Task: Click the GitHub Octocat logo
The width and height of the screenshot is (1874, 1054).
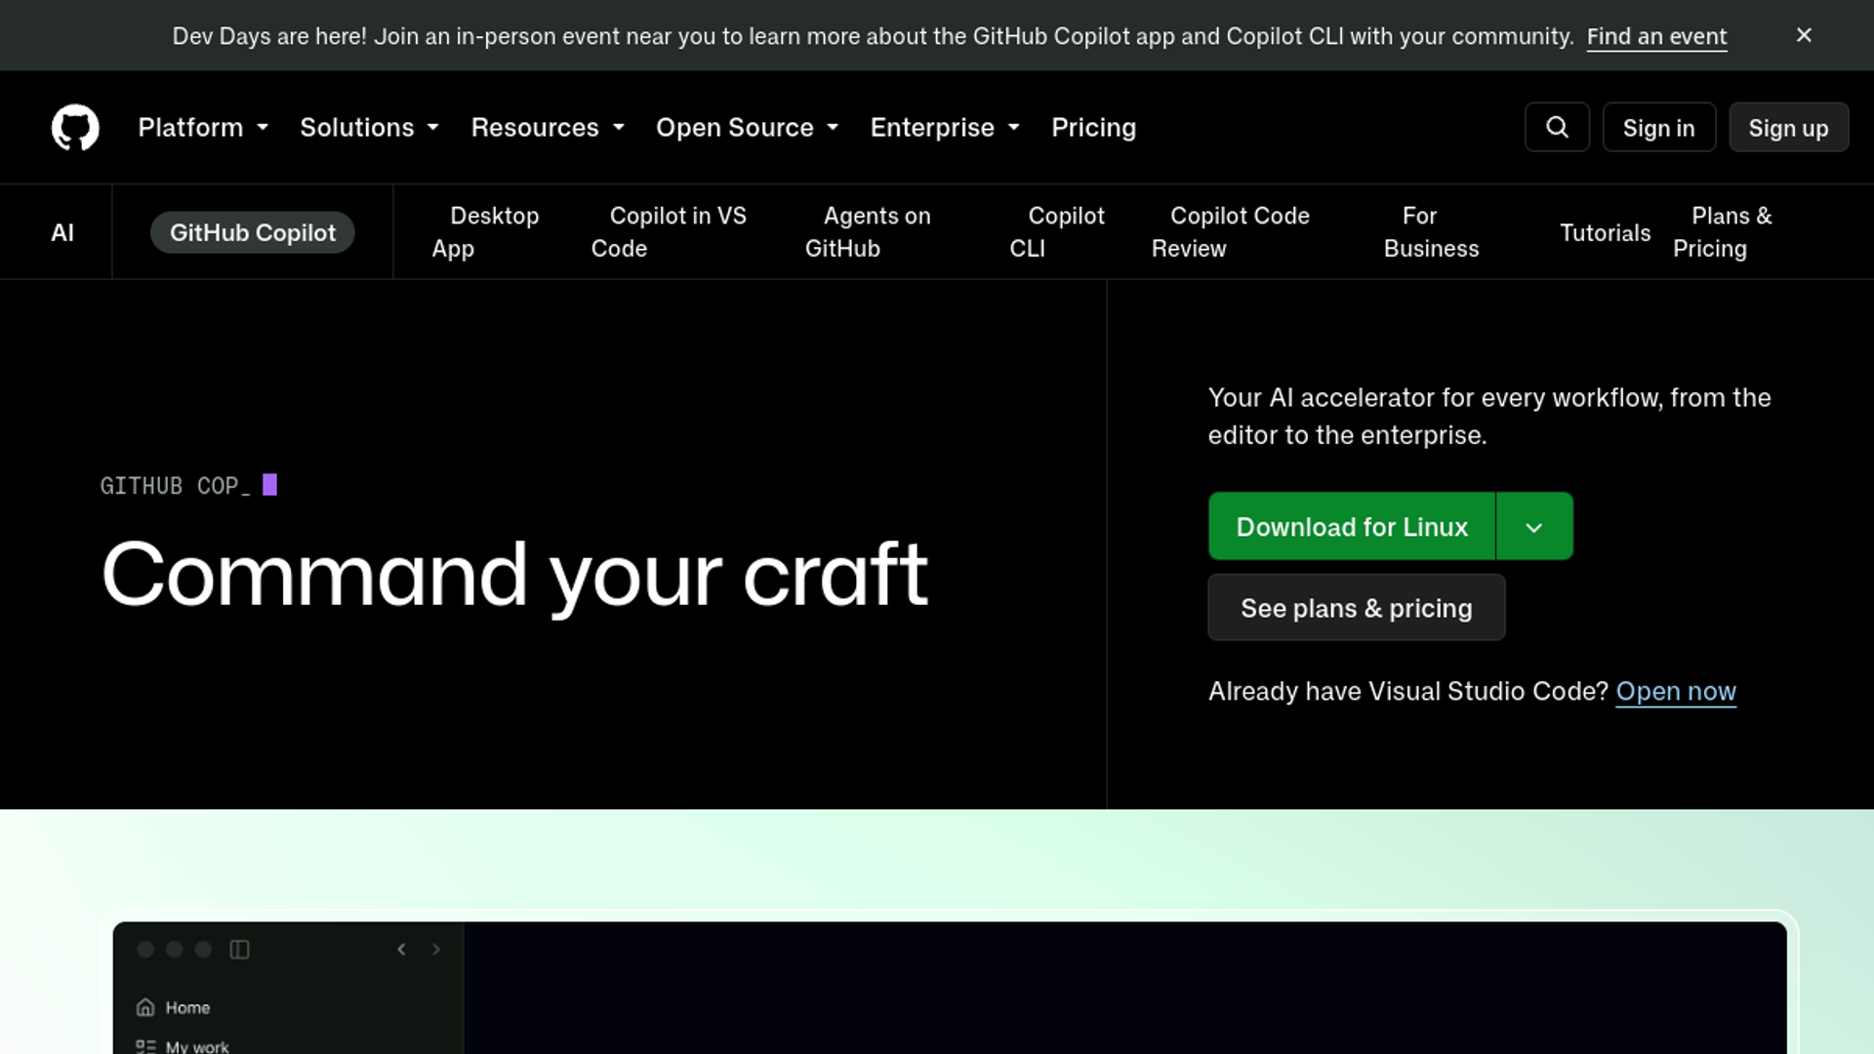Action: 75,128
